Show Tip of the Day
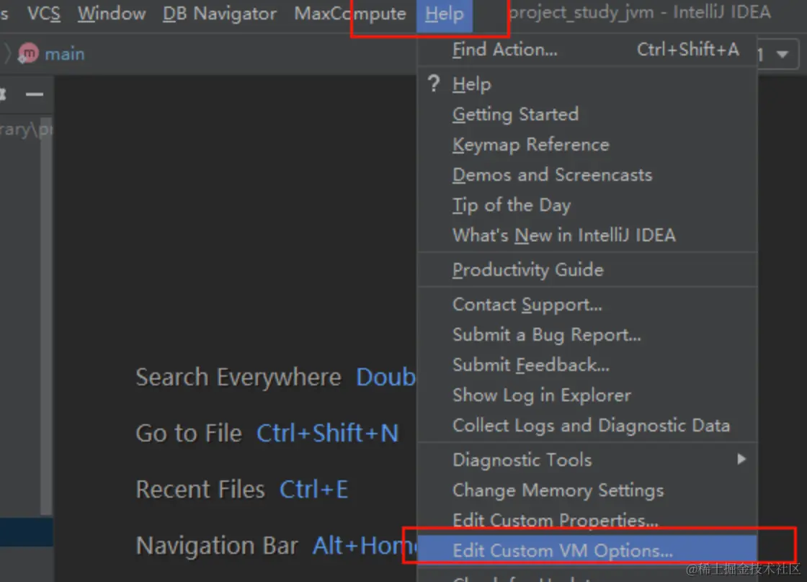 tap(587, 205)
